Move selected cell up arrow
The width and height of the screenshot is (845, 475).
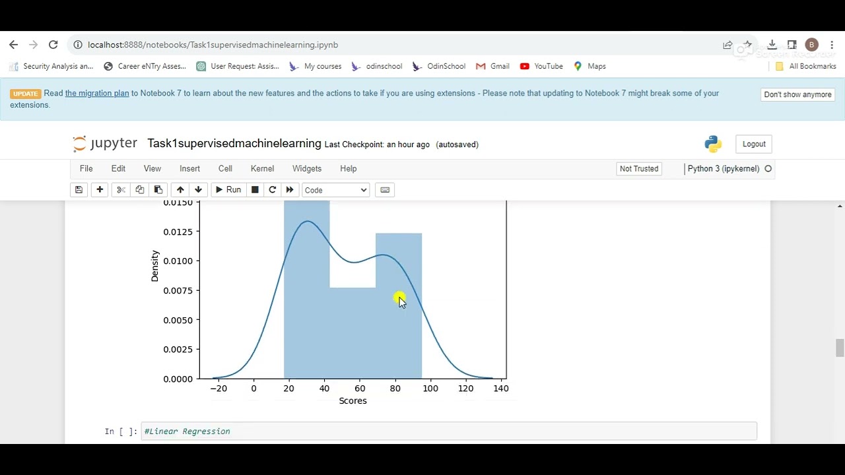[180, 190]
